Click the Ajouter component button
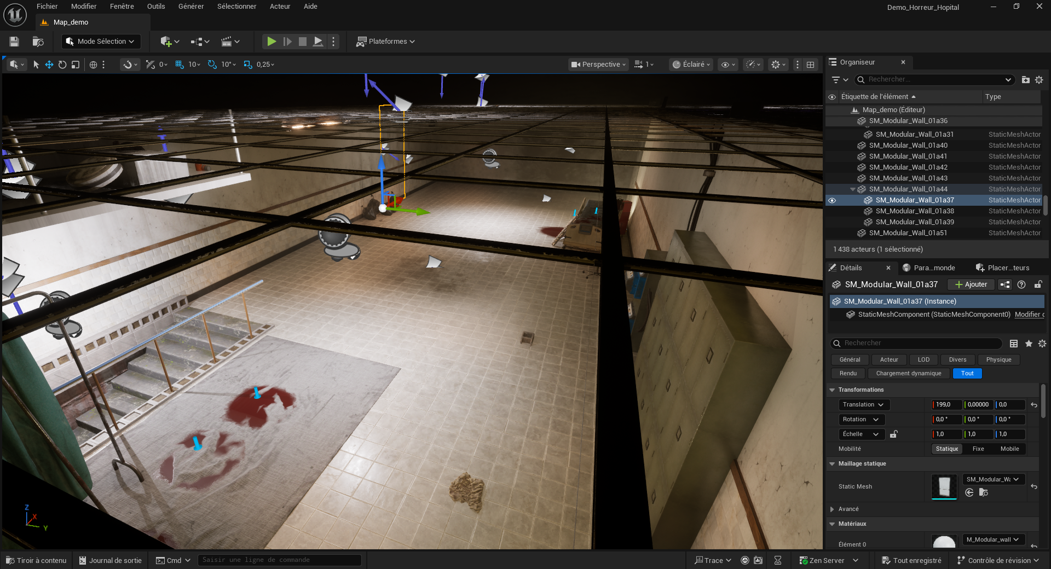 tap(971, 284)
